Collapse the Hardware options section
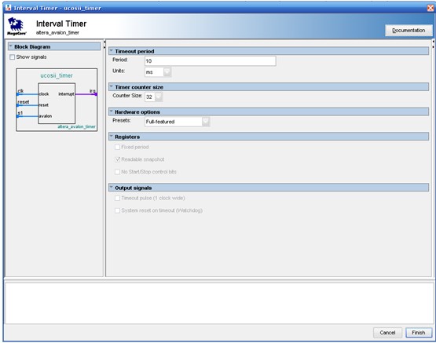 point(112,111)
